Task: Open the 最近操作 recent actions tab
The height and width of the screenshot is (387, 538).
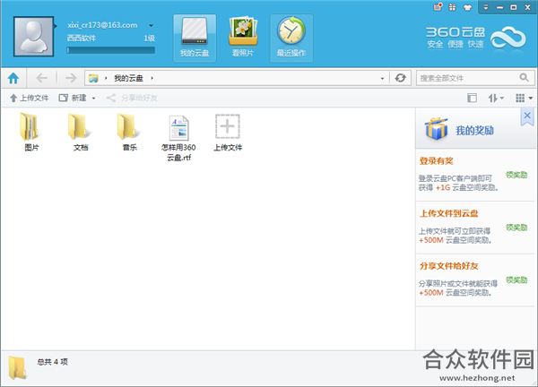Action: (x=291, y=38)
